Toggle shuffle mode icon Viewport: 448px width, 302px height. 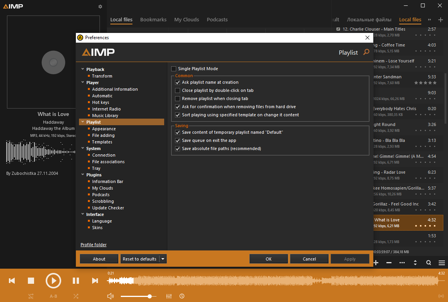(x=76, y=296)
